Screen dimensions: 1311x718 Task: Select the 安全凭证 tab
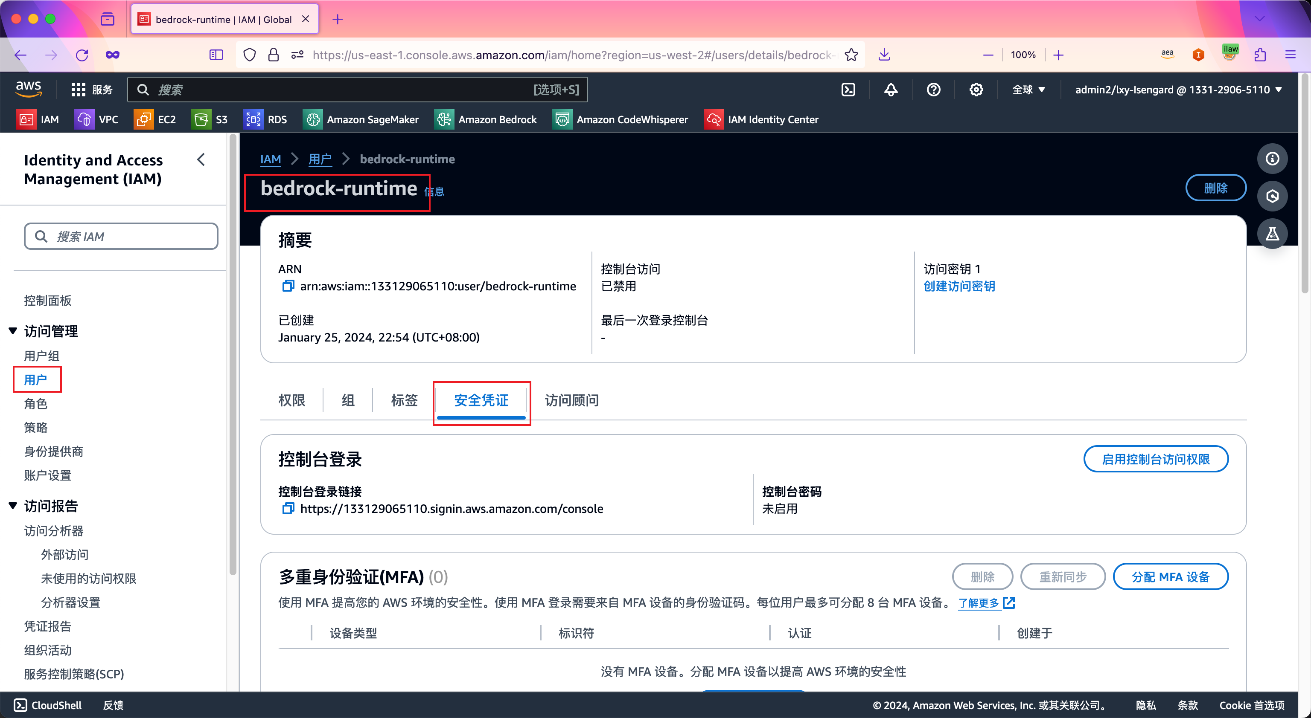point(481,400)
